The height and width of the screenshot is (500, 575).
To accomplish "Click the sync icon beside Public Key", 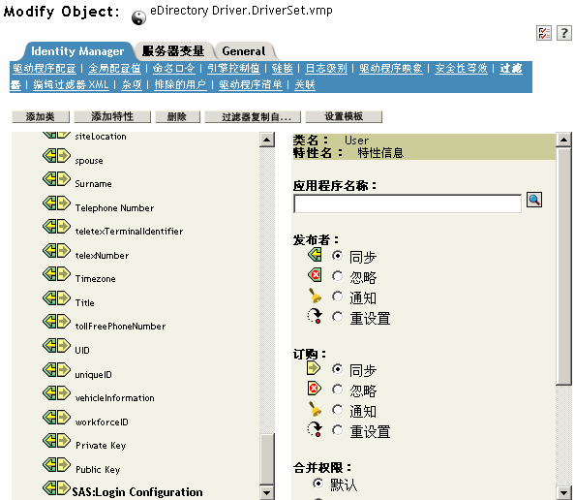I will pyautogui.click(x=56, y=465).
